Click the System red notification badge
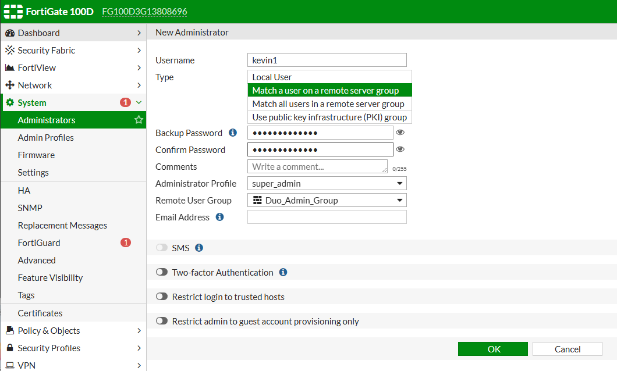The width and height of the screenshot is (617, 371). 125,102
